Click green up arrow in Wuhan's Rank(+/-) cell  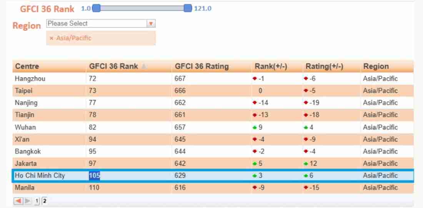[x=255, y=127]
